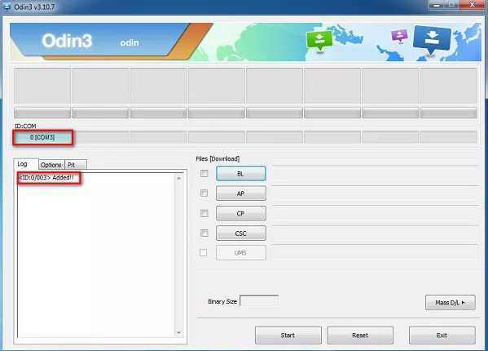Click the Odin3 app icon in title bar
Screen dimensions: 488x351
tap(7, 7)
